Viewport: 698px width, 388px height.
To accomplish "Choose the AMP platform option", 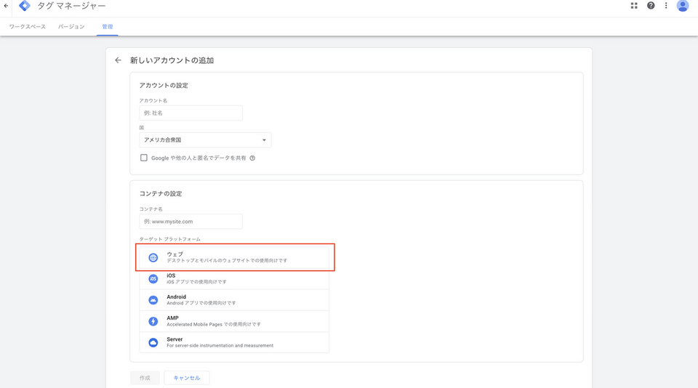I will click(x=233, y=321).
